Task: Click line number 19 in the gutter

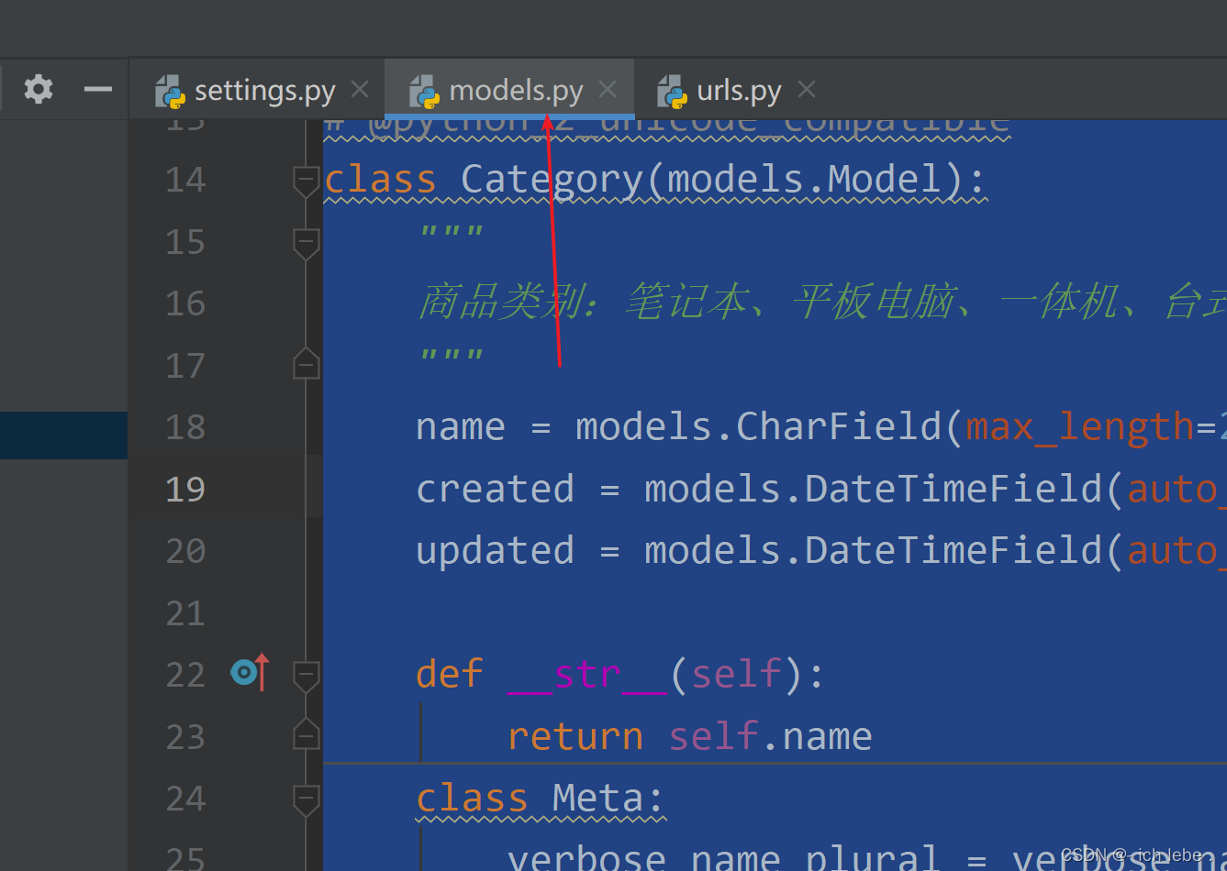Action: pos(185,490)
